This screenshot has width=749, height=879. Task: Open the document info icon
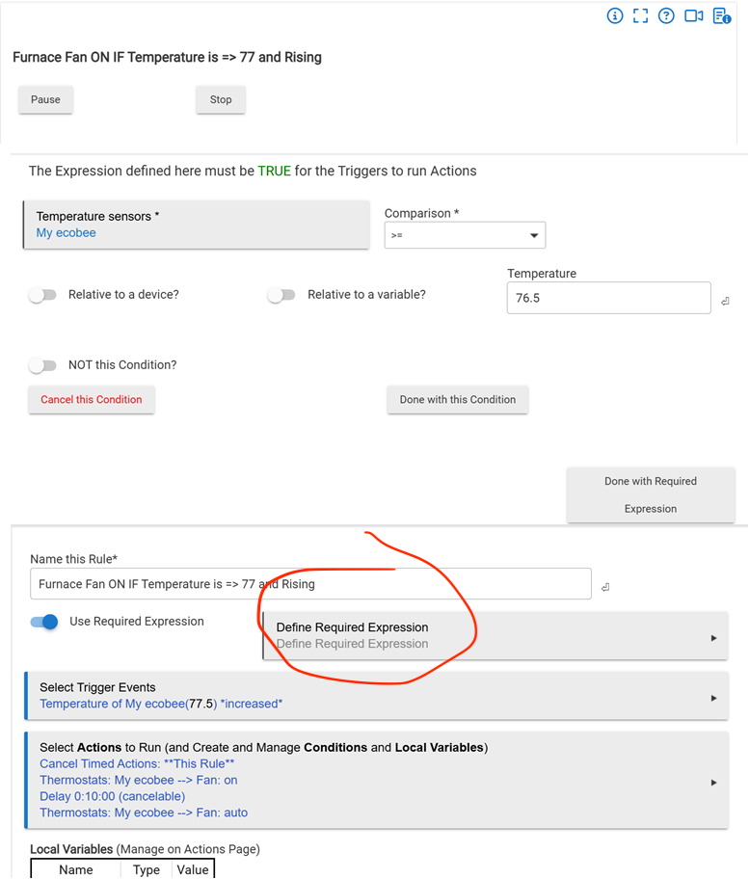pos(721,16)
